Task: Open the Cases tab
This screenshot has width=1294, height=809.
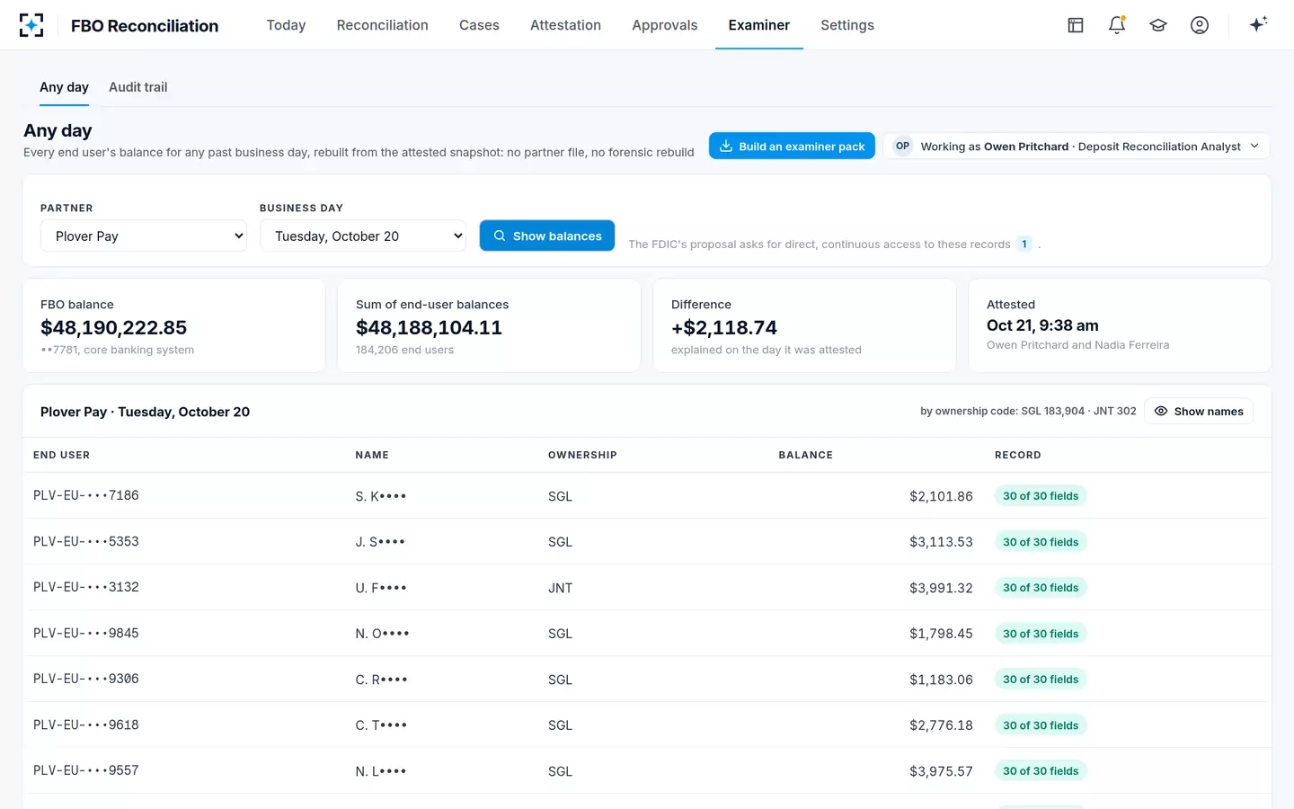Action: pyautogui.click(x=479, y=25)
